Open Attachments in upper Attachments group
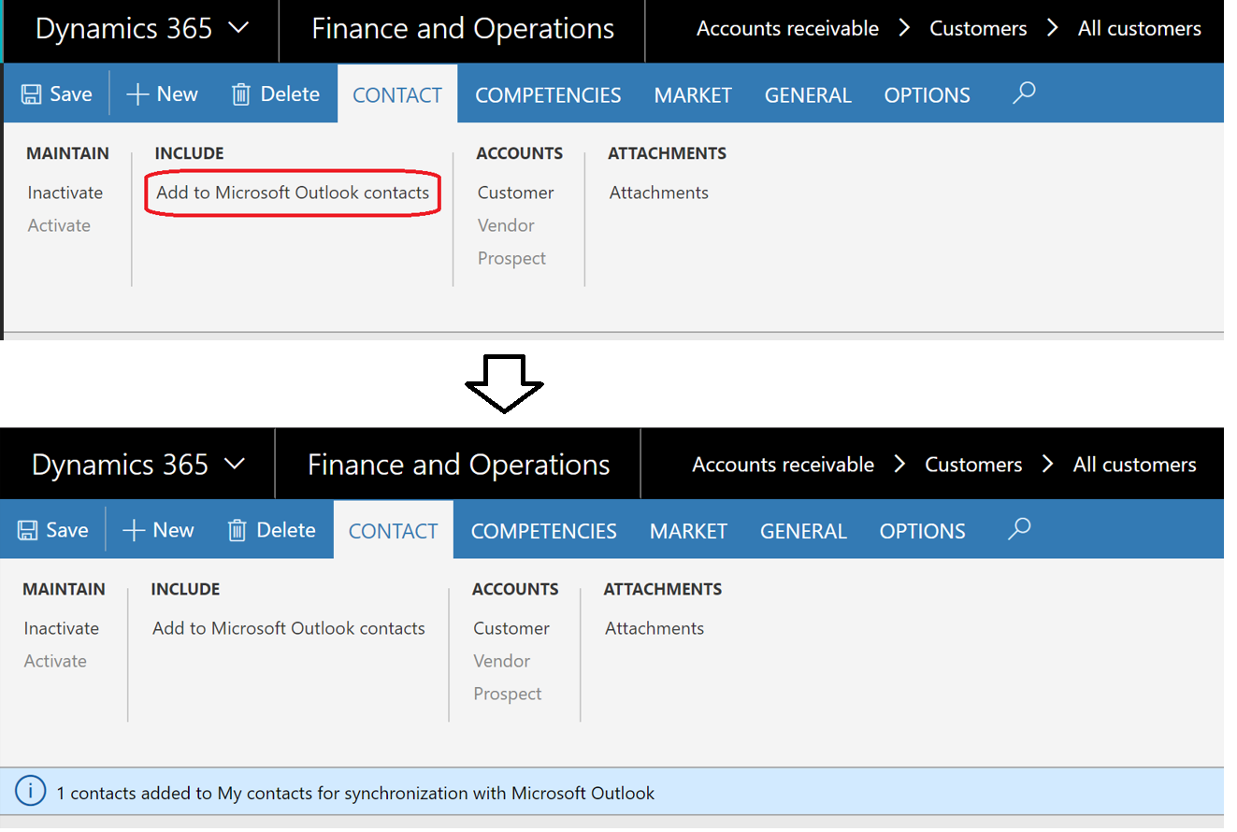Screen dimensions: 1237x832 pyautogui.click(x=659, y=193)
